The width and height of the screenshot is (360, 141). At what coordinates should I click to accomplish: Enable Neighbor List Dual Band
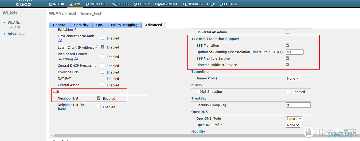99,107
